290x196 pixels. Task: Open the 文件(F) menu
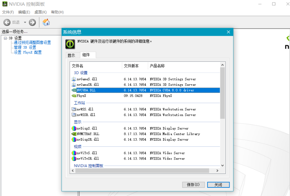coord(8,12)
